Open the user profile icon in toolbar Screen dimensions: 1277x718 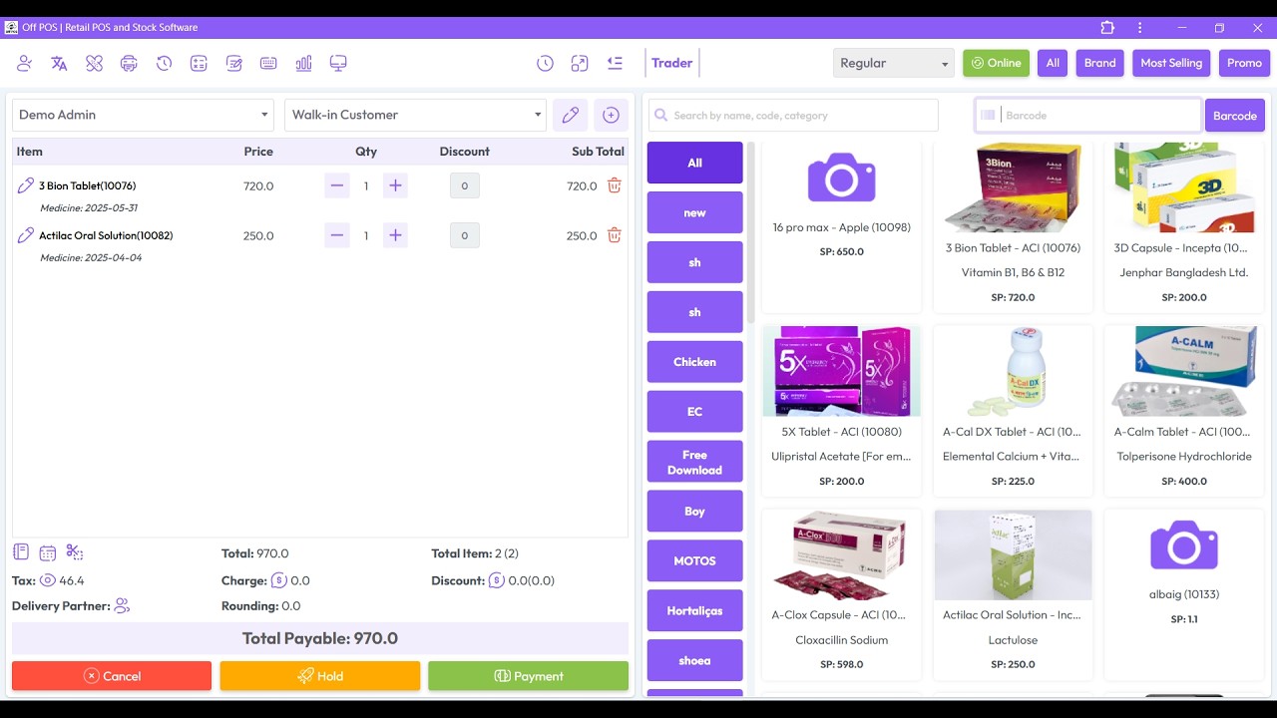25,63
